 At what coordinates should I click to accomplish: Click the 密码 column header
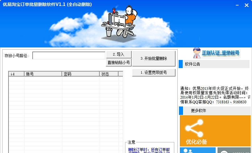pyautogui.click(x=81, y=74)
